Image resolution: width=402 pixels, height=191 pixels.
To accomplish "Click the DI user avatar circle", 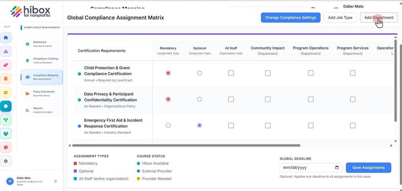I will (x=10, y=181).
